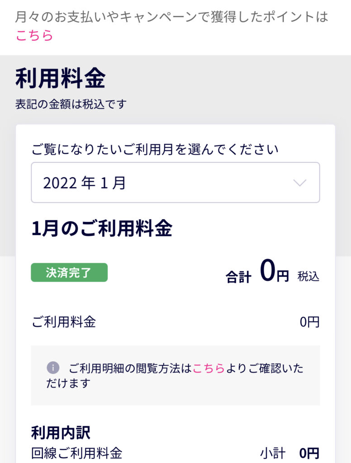
Task: Click the chevron arrow in month selector
Action: pos(299,183)
